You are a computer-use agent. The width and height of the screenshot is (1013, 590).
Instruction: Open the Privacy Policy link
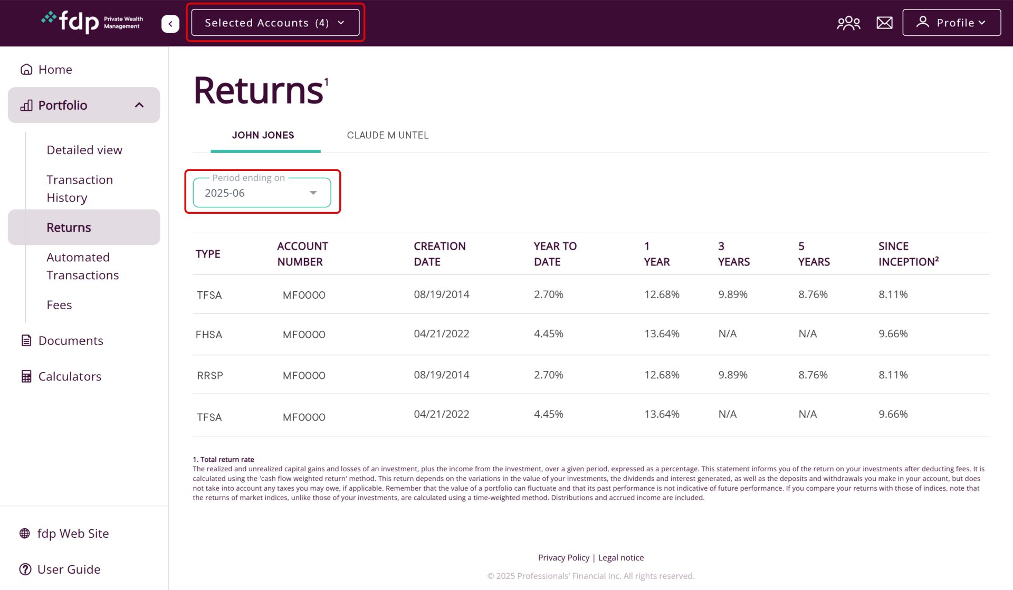pos(563,557)
